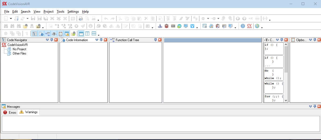Open the Code Navigator panel options chevron
The height and width of the screenshot is (140, 321).
click(x=47, y=40)
